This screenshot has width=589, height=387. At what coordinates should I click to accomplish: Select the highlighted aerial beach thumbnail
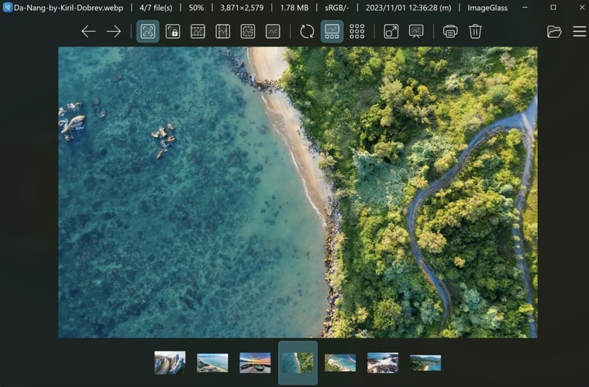[x=298, y=363]
